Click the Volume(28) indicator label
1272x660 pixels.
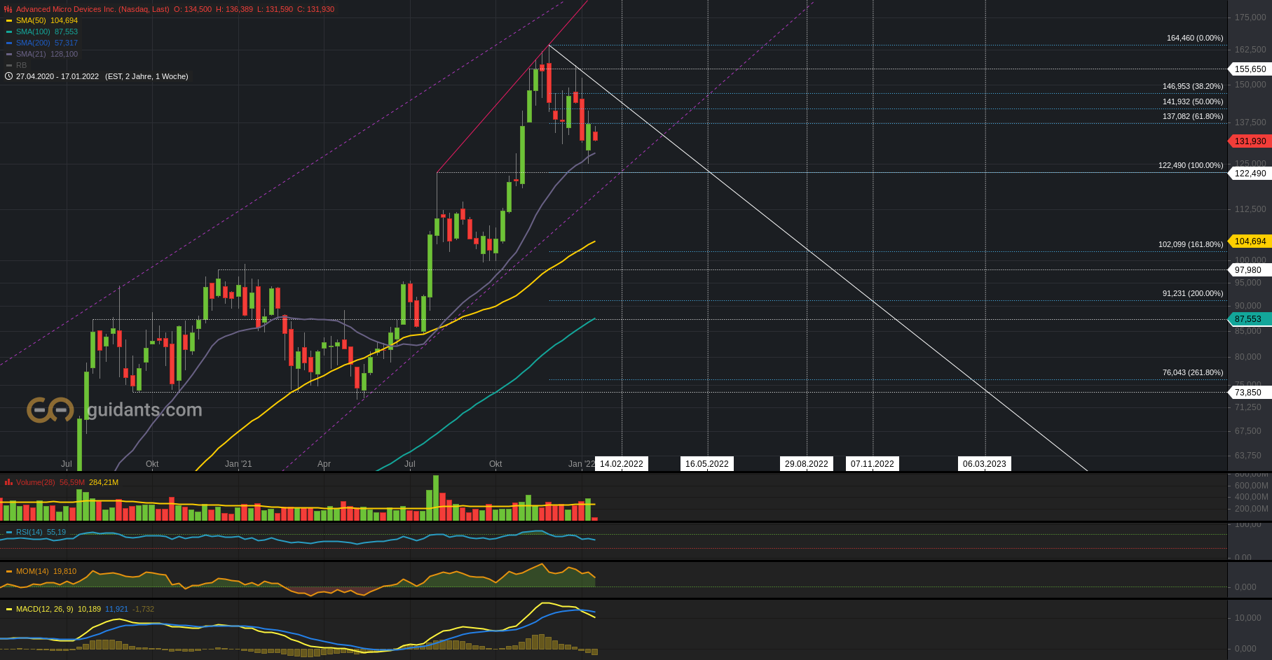(x=36, y=482)
